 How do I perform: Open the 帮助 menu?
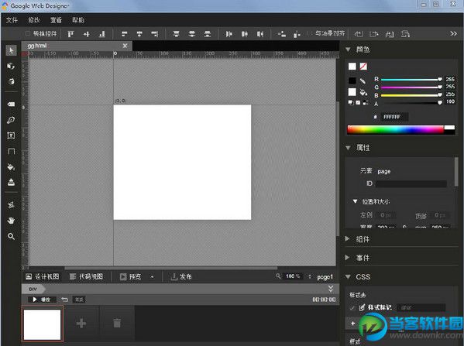(78, 20)
